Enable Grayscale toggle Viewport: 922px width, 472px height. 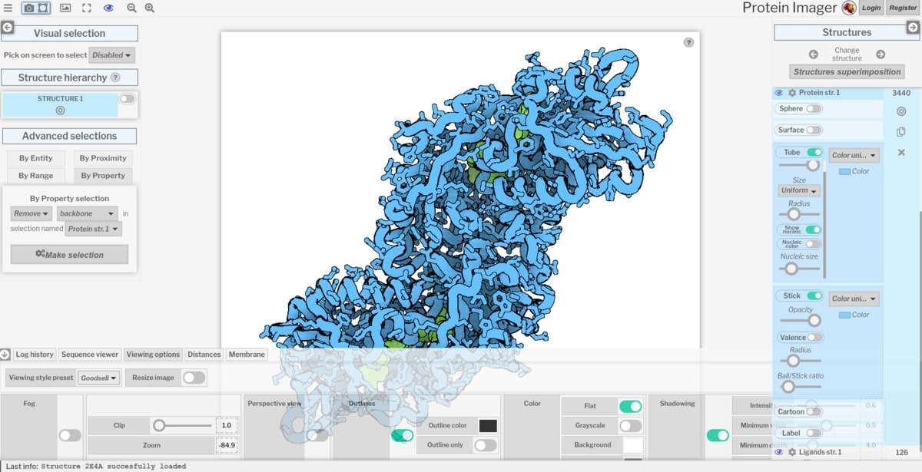coord(630,426)
